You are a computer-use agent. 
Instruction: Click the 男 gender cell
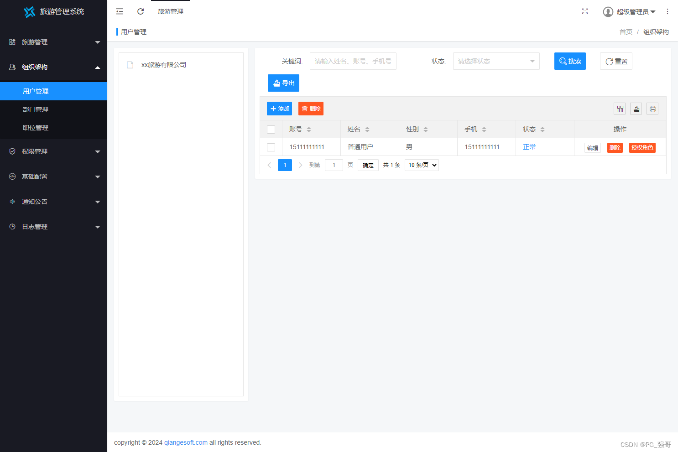(409, 147)
